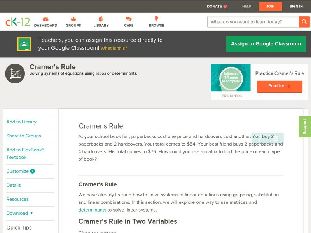
Task: Click the orange JOIN button
Action: tap(270, 7)
